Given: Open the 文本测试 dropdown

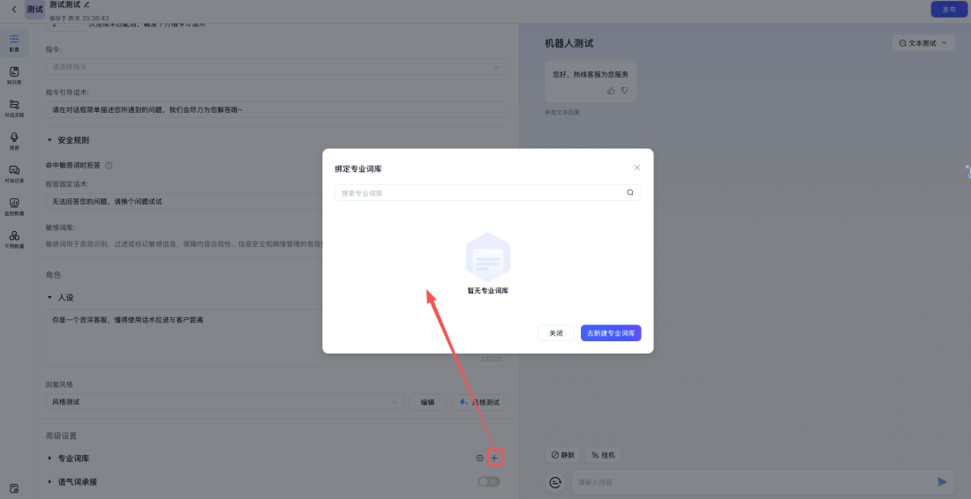Looking at the screenshot, I should click(922, 42).
